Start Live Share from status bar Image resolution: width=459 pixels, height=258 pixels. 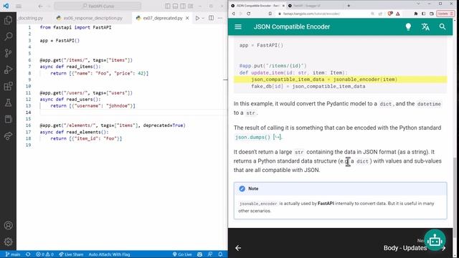[71, 254]
